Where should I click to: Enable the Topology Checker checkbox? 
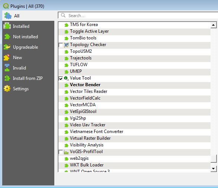(x=61, y=45)
